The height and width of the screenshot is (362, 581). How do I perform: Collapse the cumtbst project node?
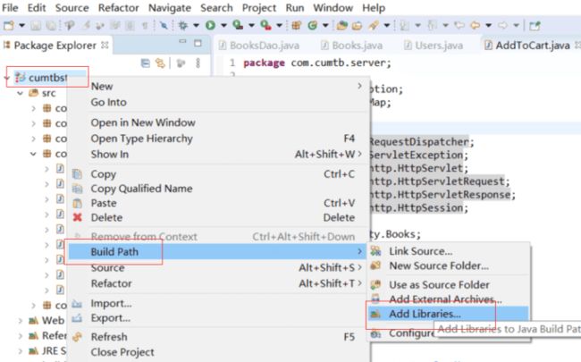click(x=6, y=78)
